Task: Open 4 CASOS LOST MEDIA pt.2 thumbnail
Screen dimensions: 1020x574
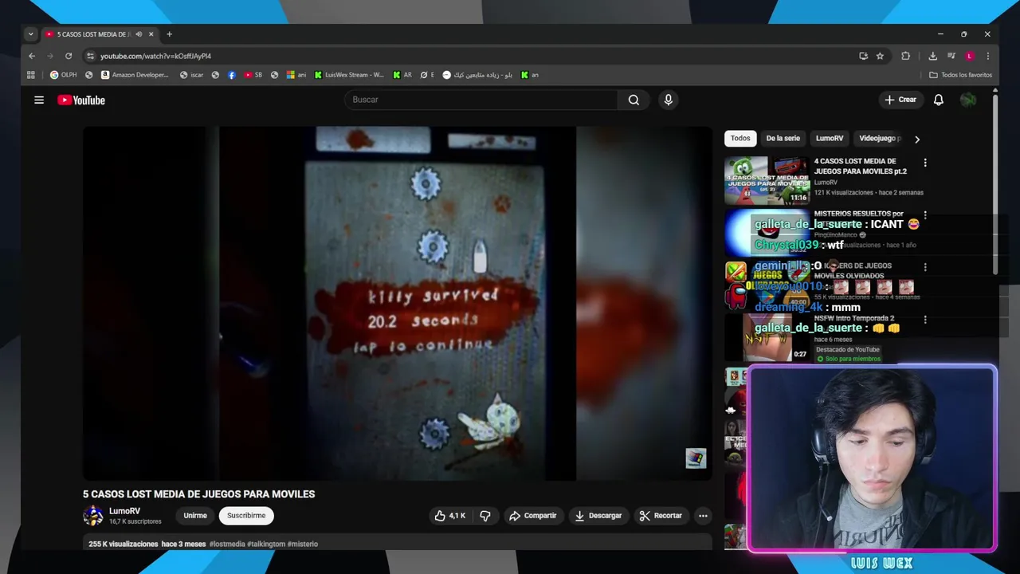Action: pos(767,180)
